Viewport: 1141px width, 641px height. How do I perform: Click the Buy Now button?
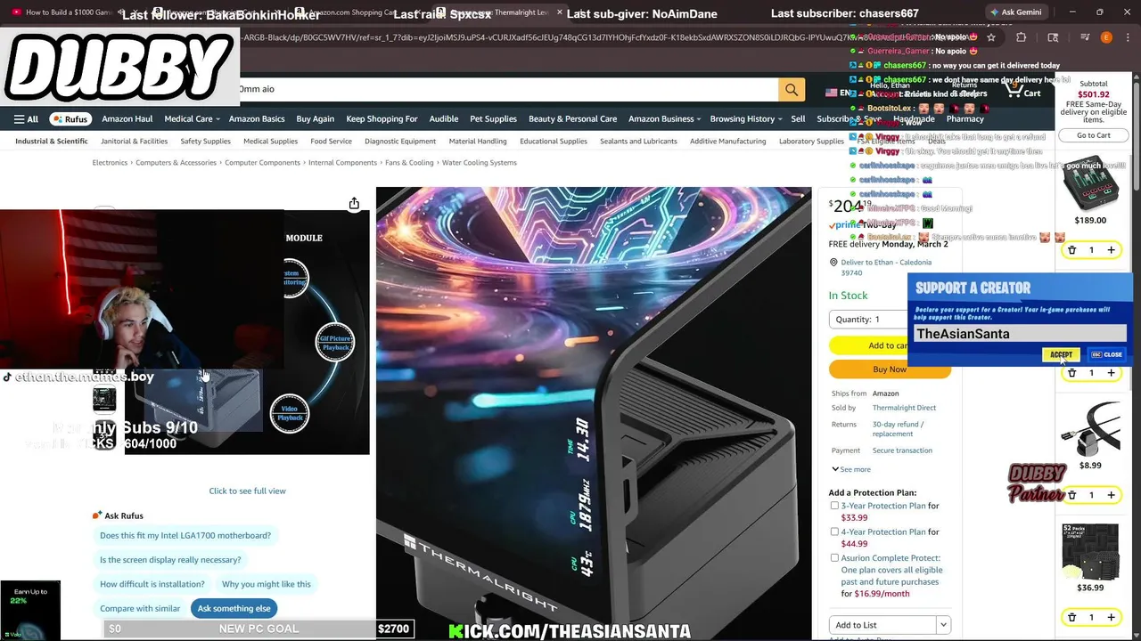click(x=890, y=369)
